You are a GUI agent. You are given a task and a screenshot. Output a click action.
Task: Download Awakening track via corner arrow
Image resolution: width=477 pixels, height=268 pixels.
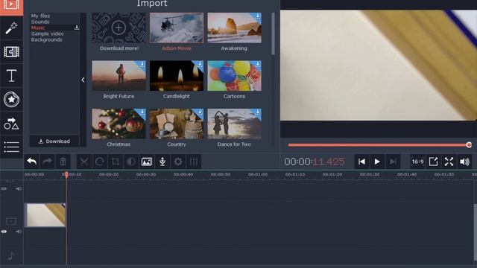(x=258, y=16)
